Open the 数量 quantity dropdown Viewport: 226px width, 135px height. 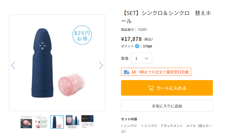141,58
